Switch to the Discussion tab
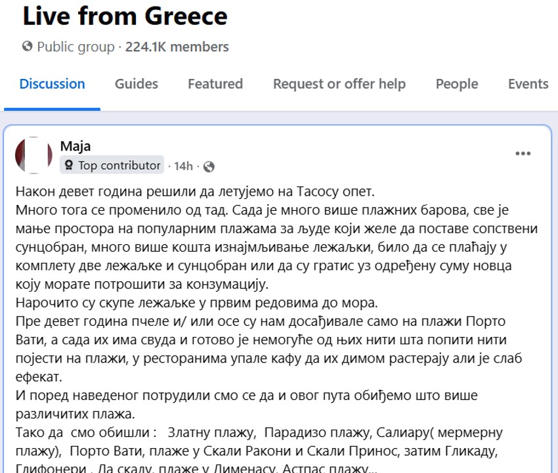Image resolution: width=558 pixels, height=473 pixels. click(52, 84)
